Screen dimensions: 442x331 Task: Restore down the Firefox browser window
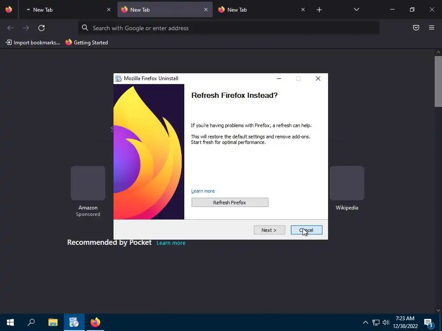pyautogui.click(x=412, y=9)
